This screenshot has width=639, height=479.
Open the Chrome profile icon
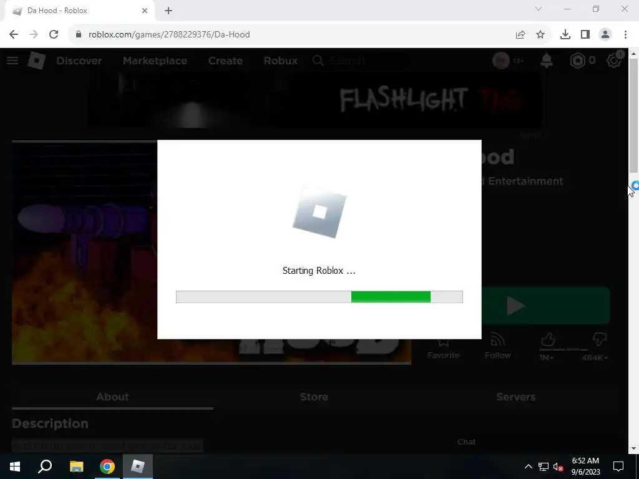tap(605, 35)
